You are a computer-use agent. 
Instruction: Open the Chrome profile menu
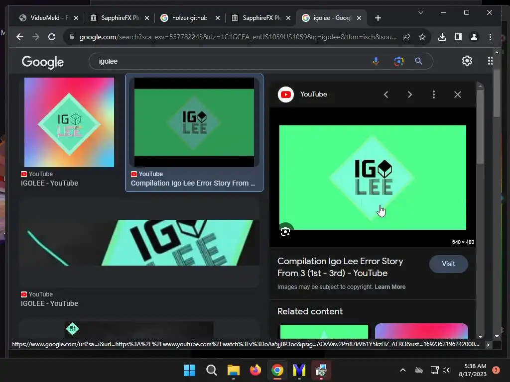[474, 37]
